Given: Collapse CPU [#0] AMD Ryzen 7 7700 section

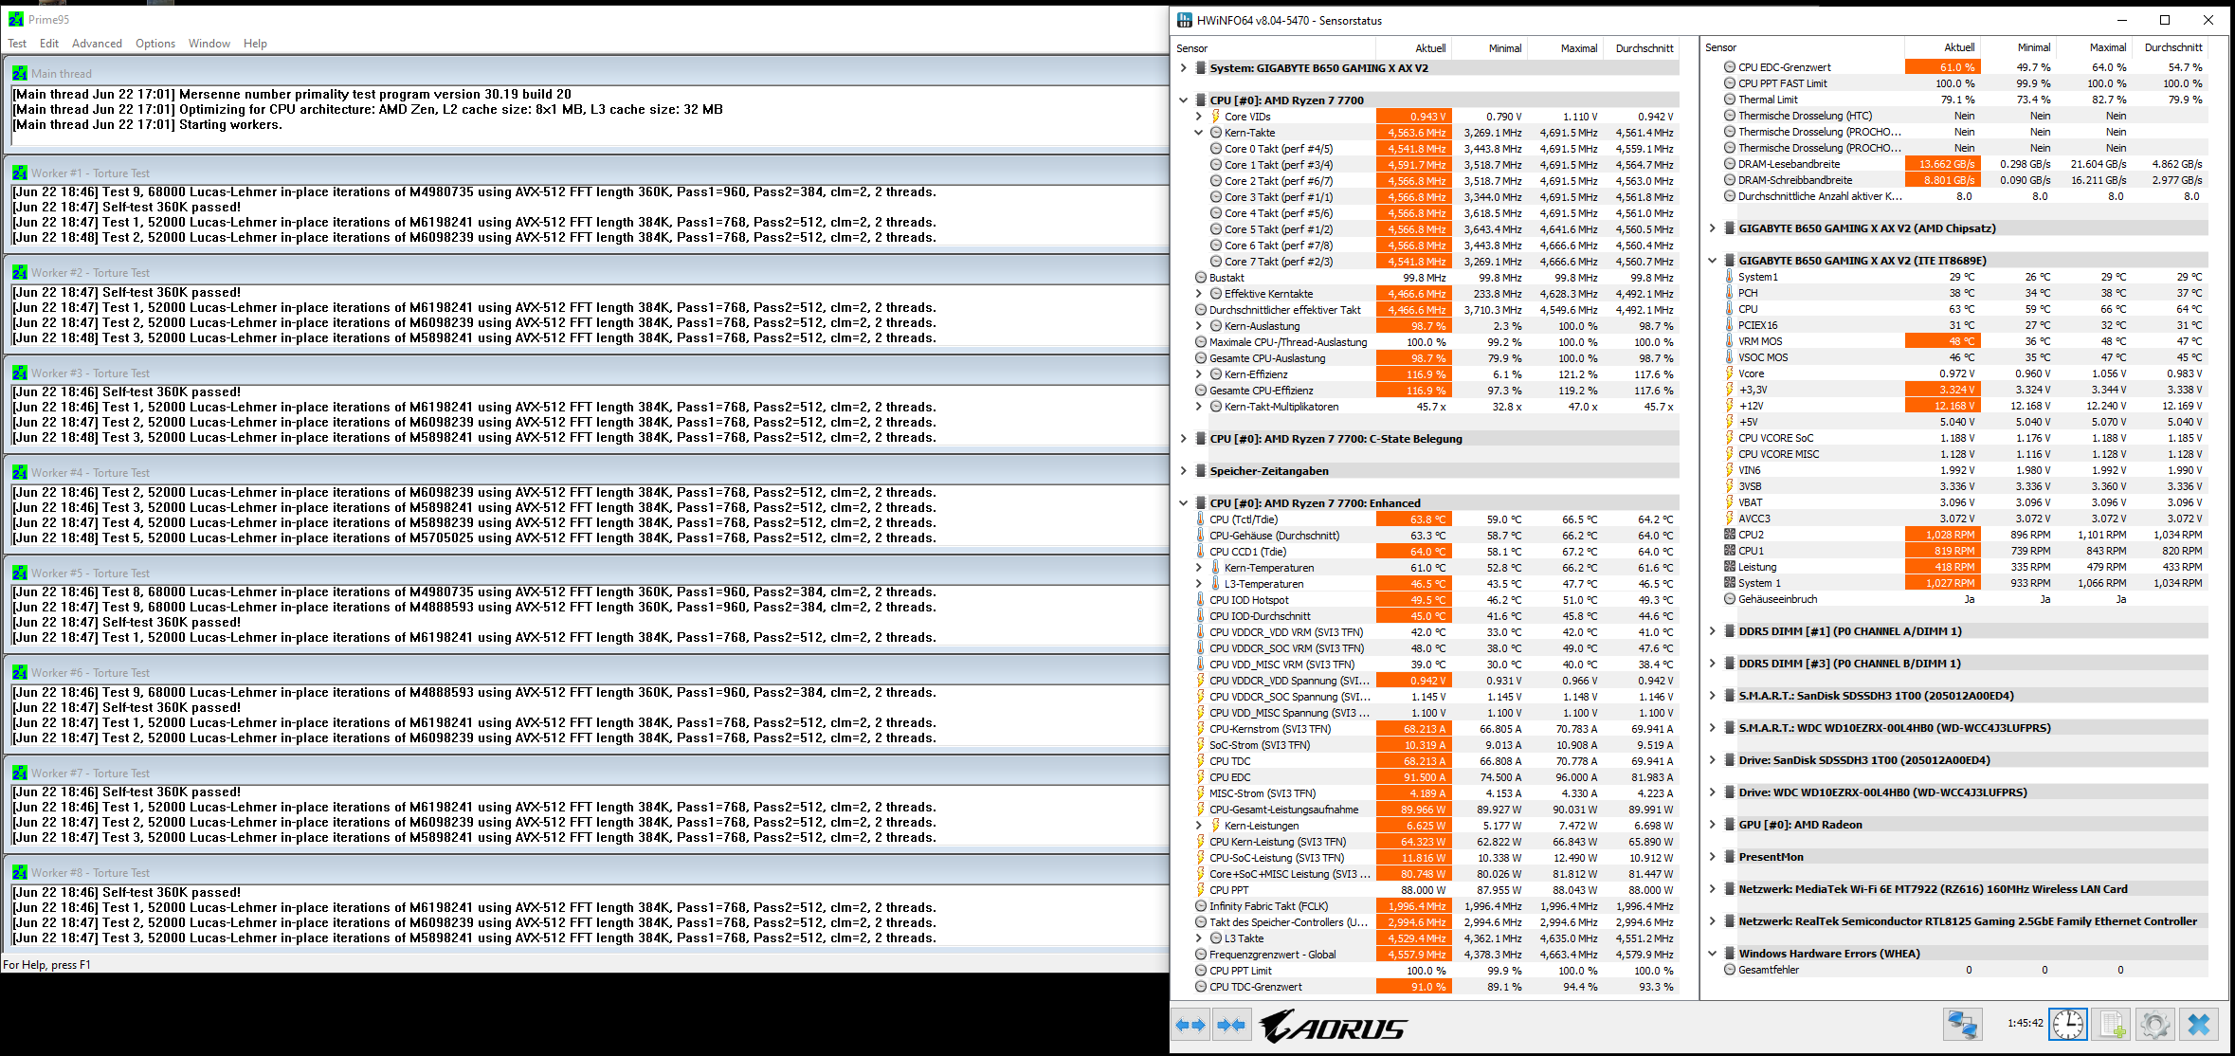Looking at the screenshot, I should coord(1183,100).
